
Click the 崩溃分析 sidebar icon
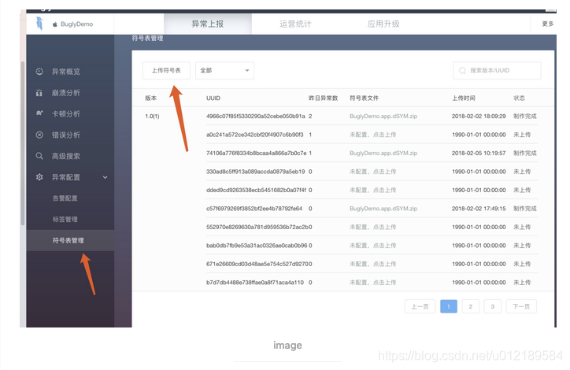click(x=39, y=93)
